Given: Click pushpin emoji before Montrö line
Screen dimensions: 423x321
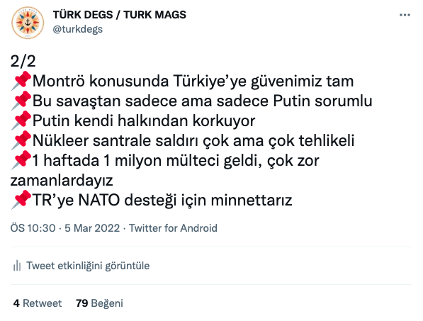Looking at the screenshot, I should tap(21, 80).
